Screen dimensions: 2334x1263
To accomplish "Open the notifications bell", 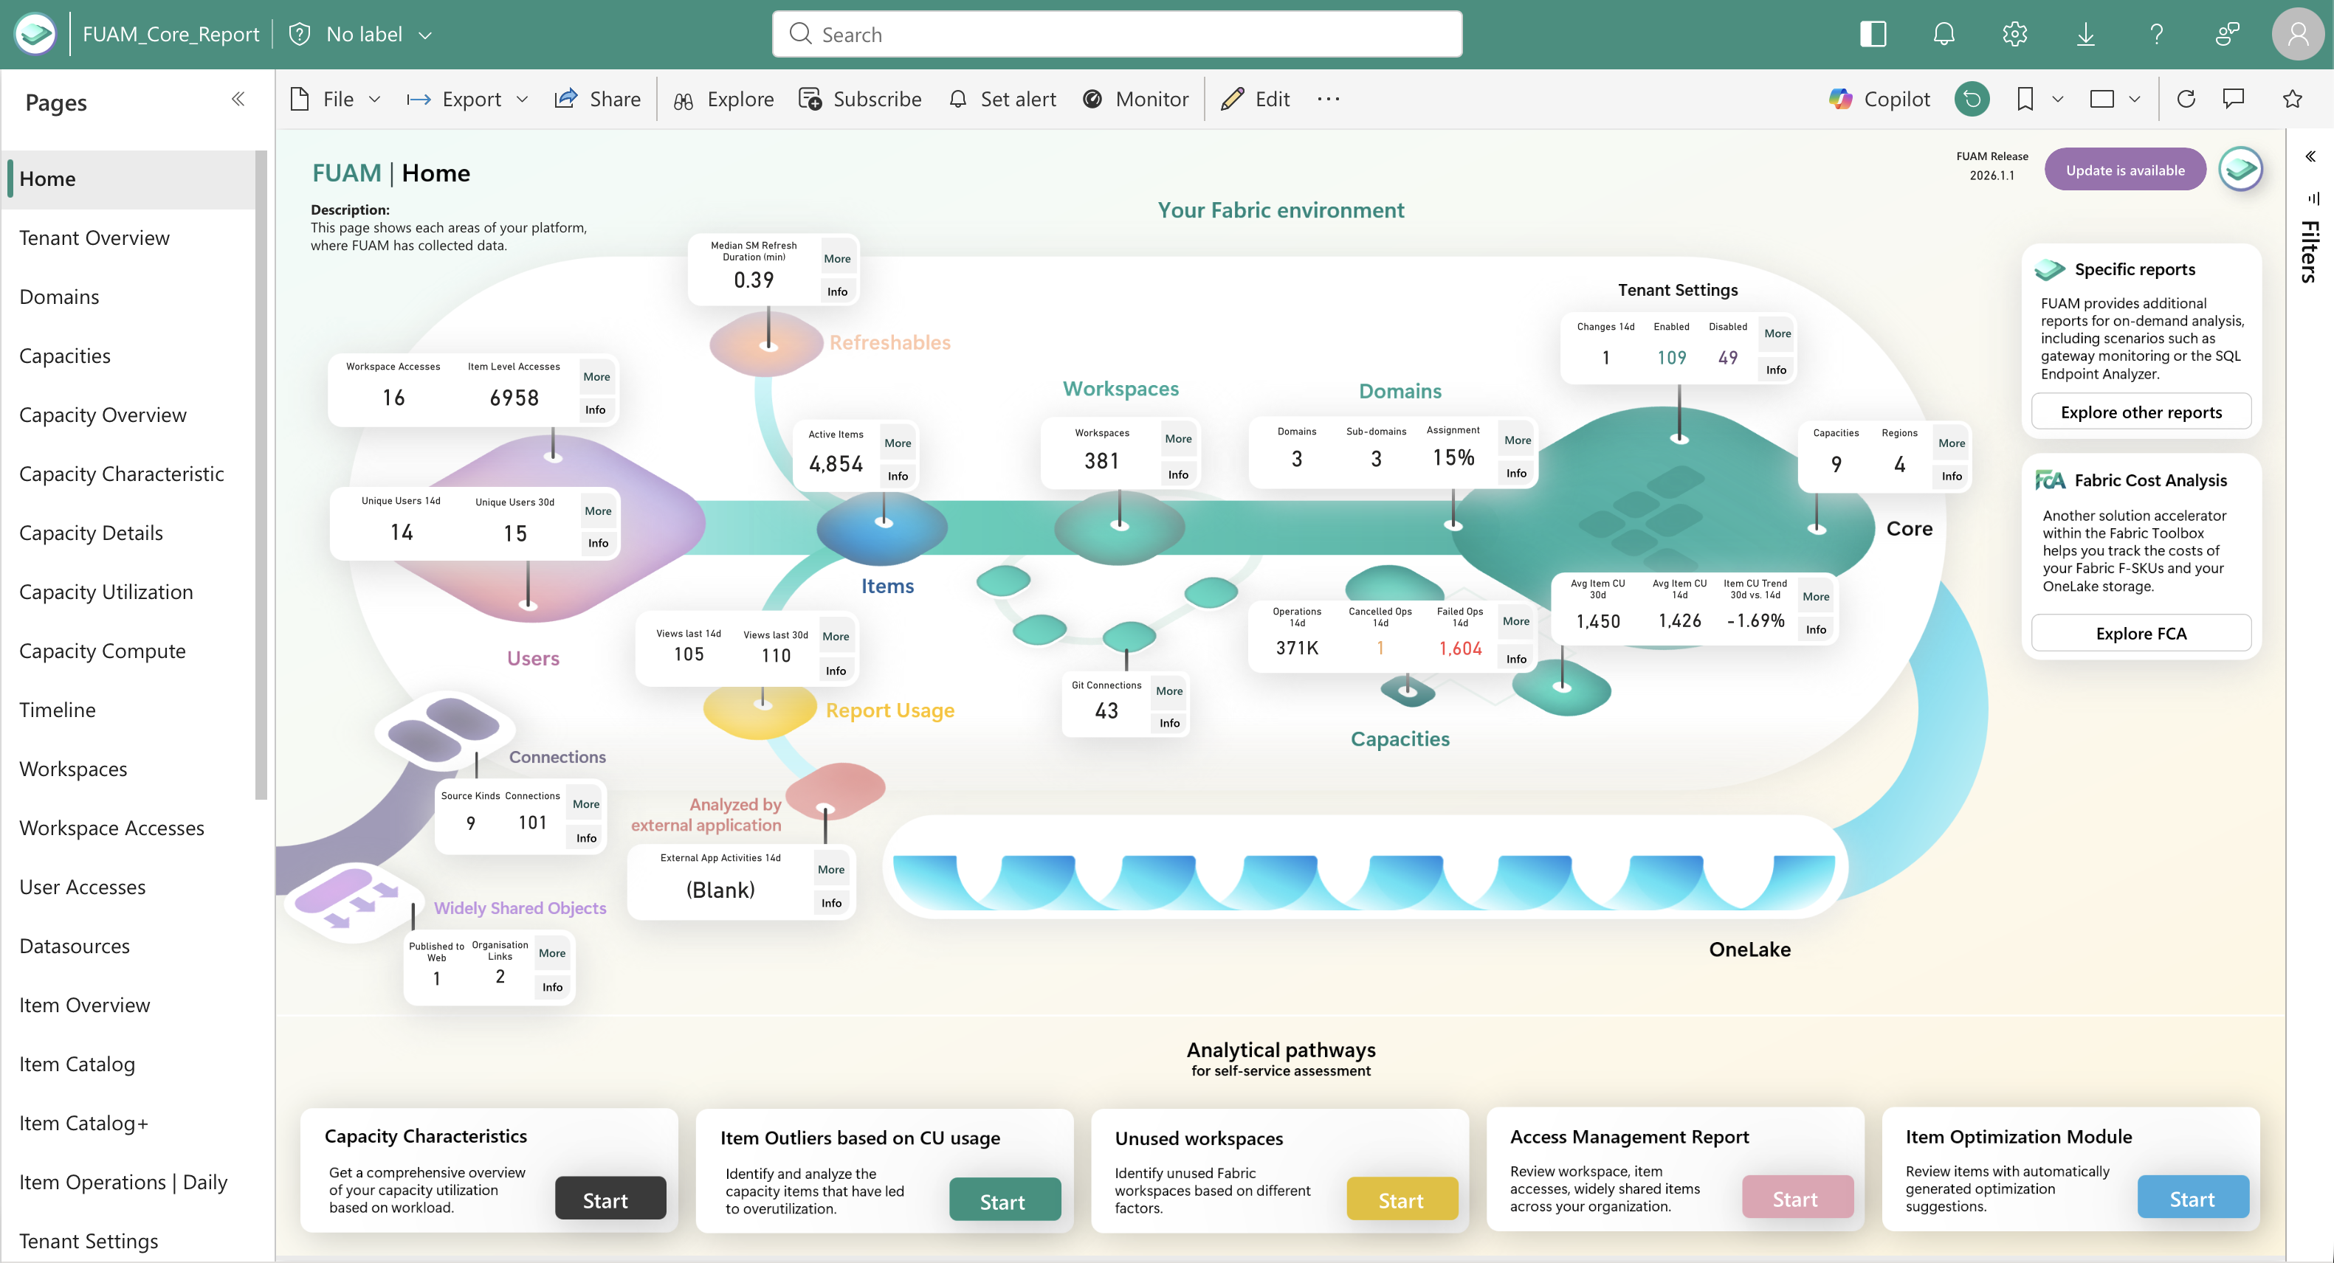I will click(1944, 35).
